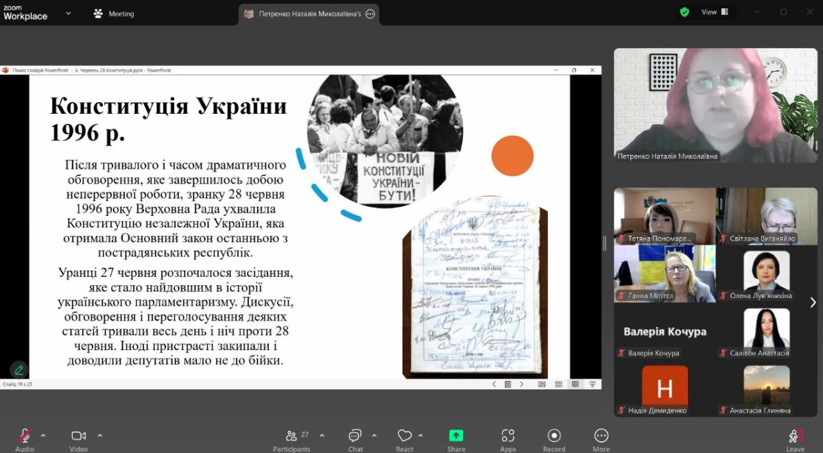Open the Zoom Workplace dropdown arrow
The height and width of the screenshot is (453, 823).
pos(69,13)
